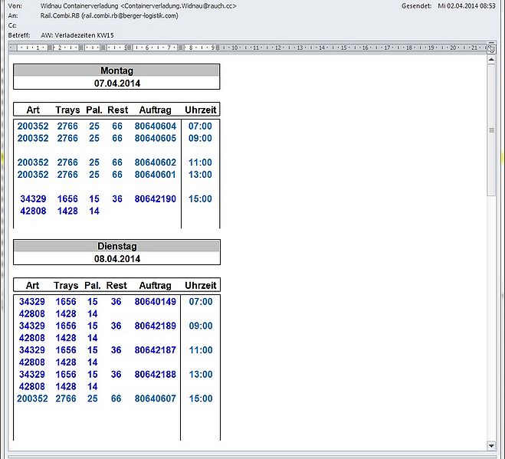This screenshot has width=505, height=459.
Task: Click the split bar above the ruler icon
Action: click(x=491, y=42)
